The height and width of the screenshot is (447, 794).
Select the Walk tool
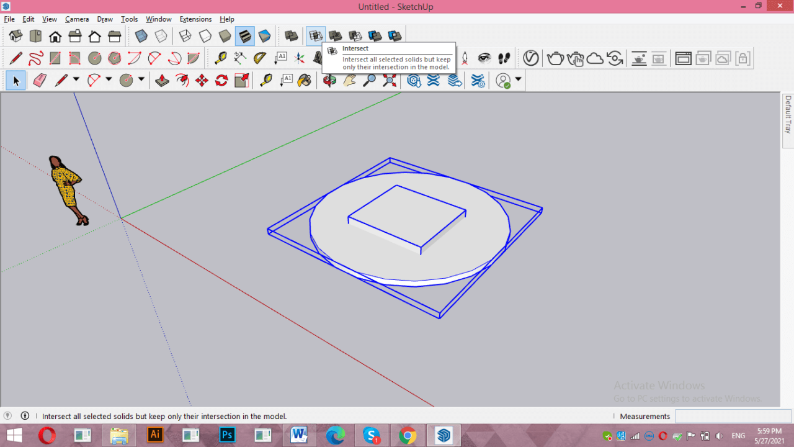tap(504, 58)
